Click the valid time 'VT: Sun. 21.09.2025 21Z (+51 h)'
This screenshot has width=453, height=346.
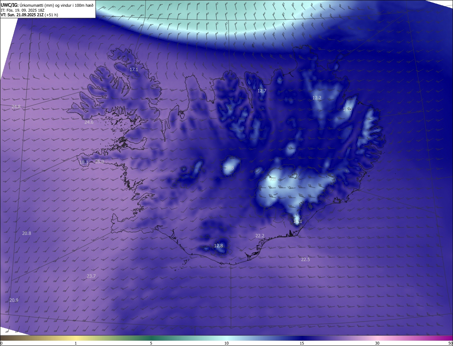pyautogui.click(x=29, y=15)
